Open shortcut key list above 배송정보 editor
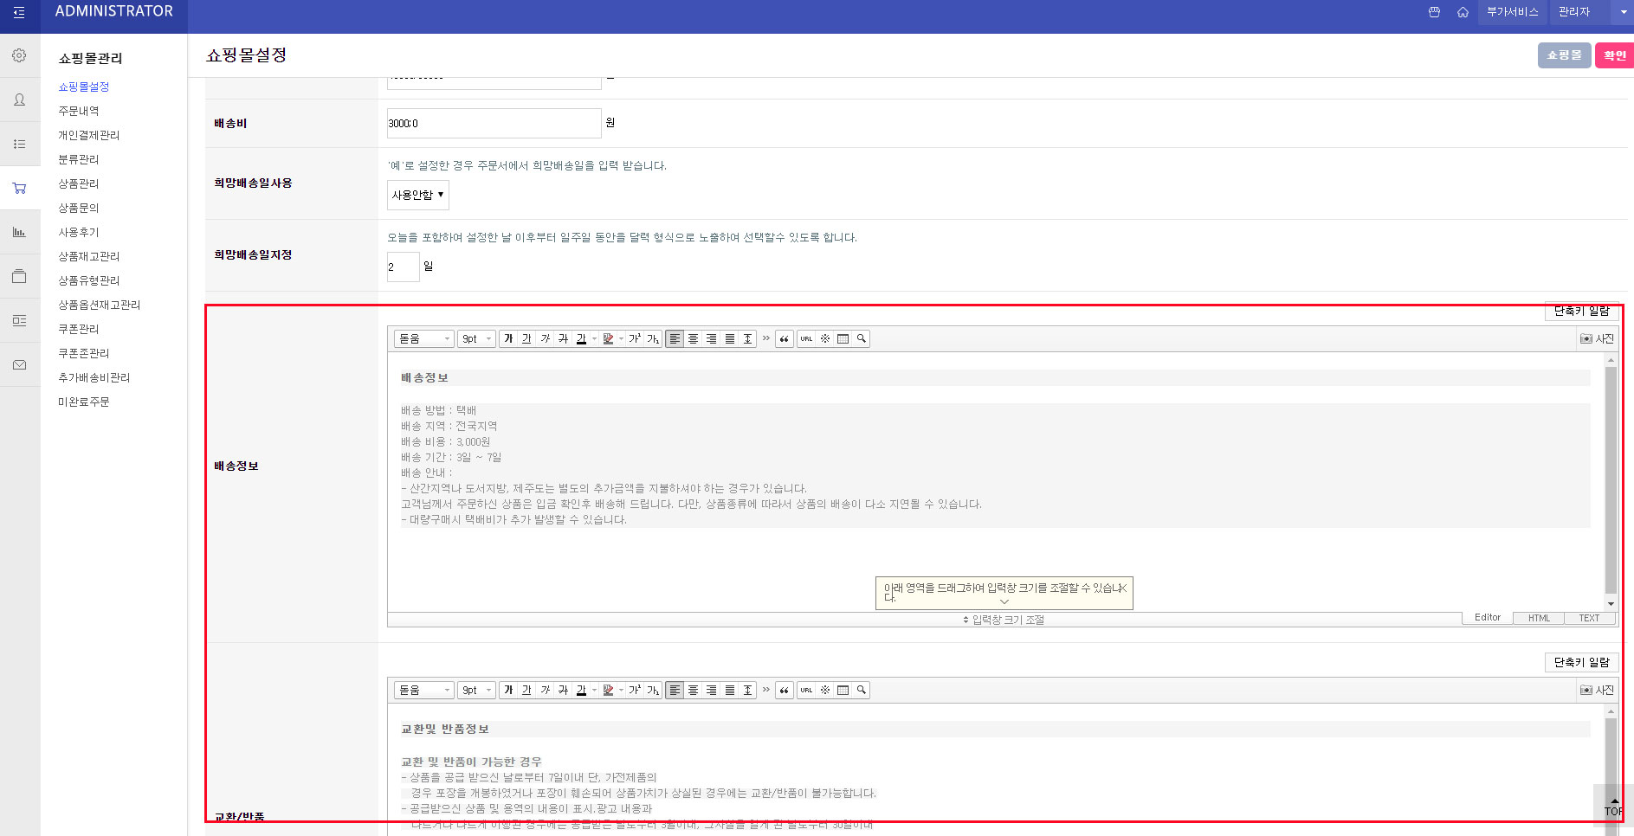 tap(1581, 312)
